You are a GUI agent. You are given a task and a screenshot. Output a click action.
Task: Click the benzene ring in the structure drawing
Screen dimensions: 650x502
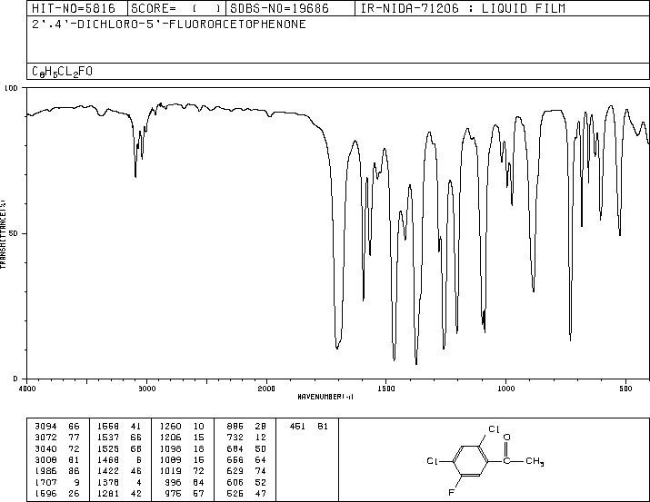coord(471,461)
